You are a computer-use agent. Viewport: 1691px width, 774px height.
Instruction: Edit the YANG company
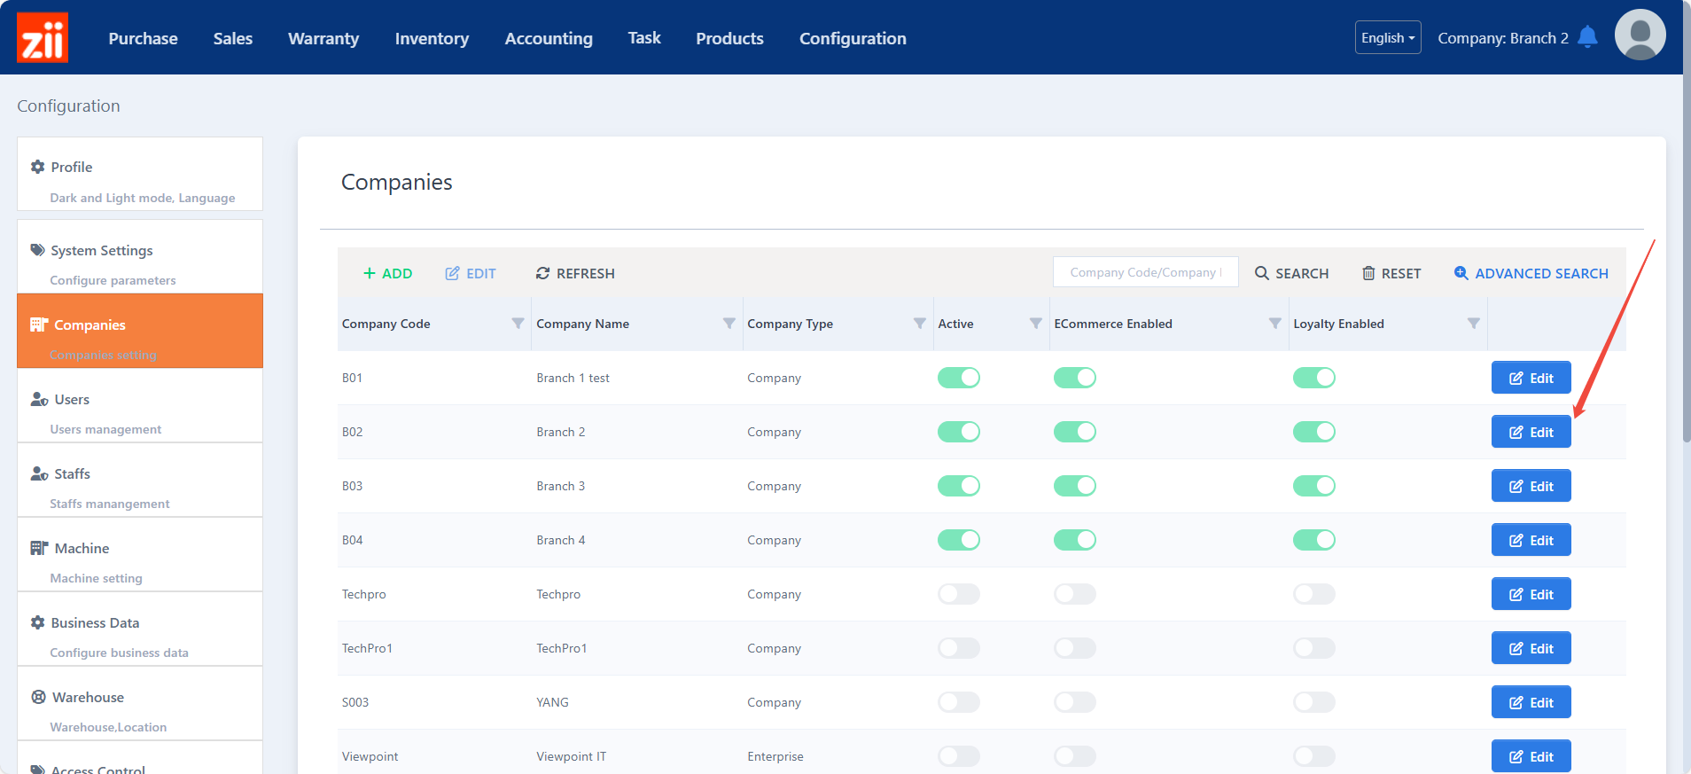click(x=1531, y=702)
